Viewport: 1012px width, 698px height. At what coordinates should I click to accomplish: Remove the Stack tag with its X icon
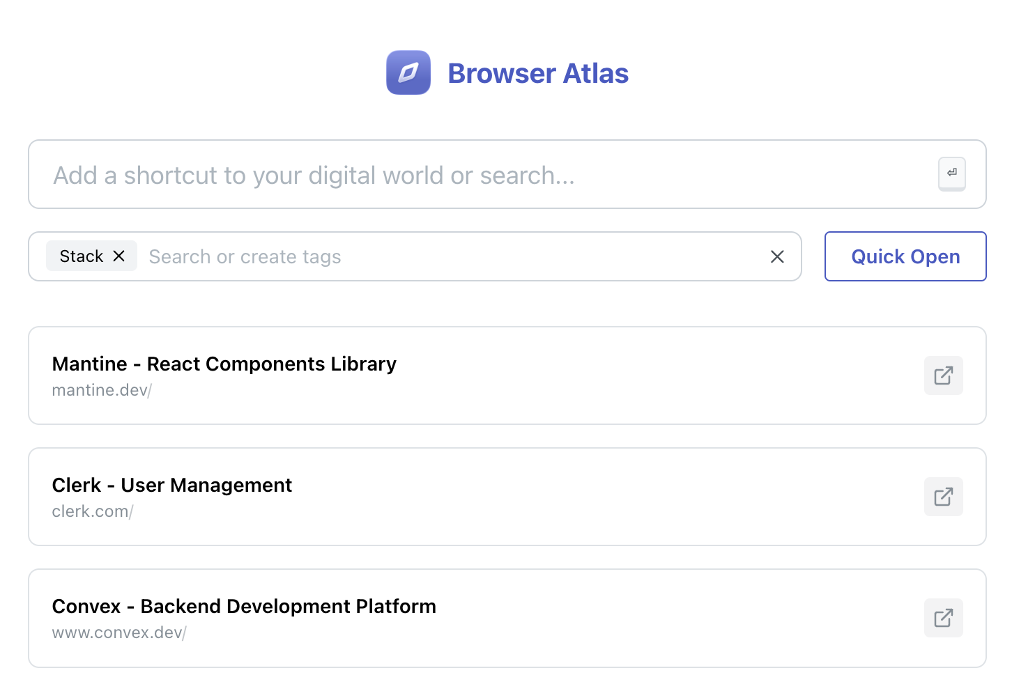pyautogui.click(x=118, y=256)
